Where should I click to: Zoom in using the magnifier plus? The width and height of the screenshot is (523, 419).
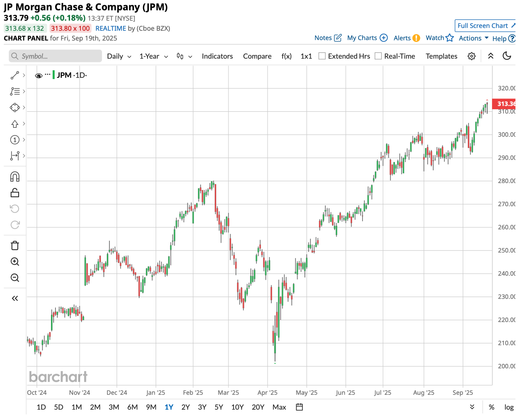point(15,262)
